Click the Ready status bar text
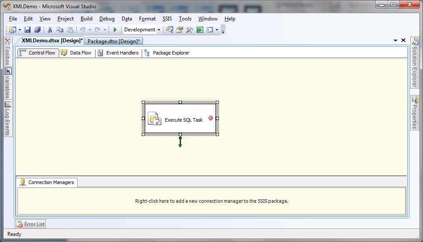 14,234
